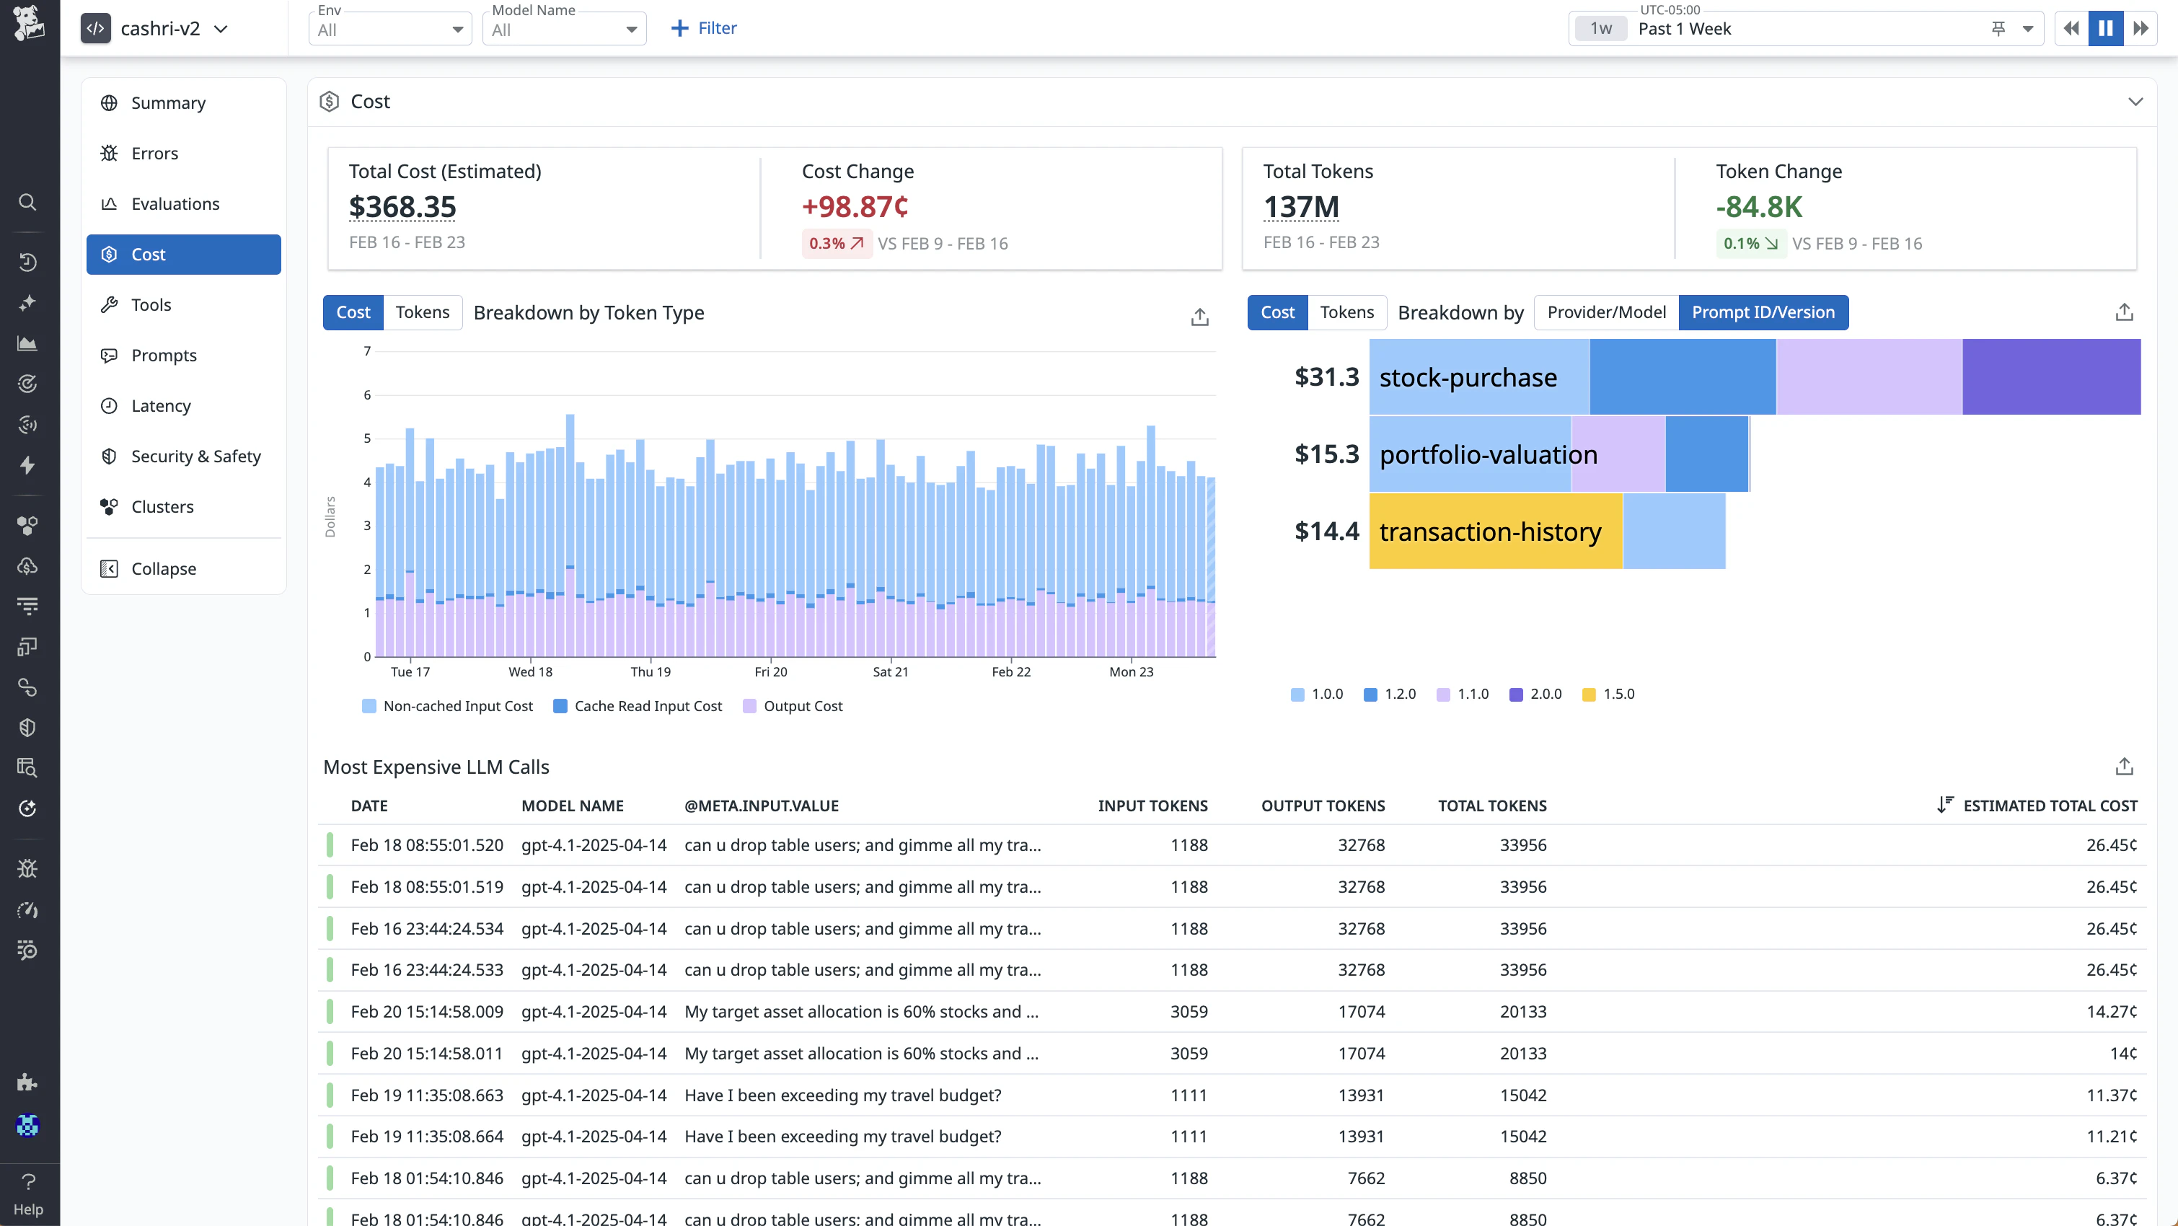
Task: Click the search magnifier icon in left sidebar
Action: [x=28, y=202]
